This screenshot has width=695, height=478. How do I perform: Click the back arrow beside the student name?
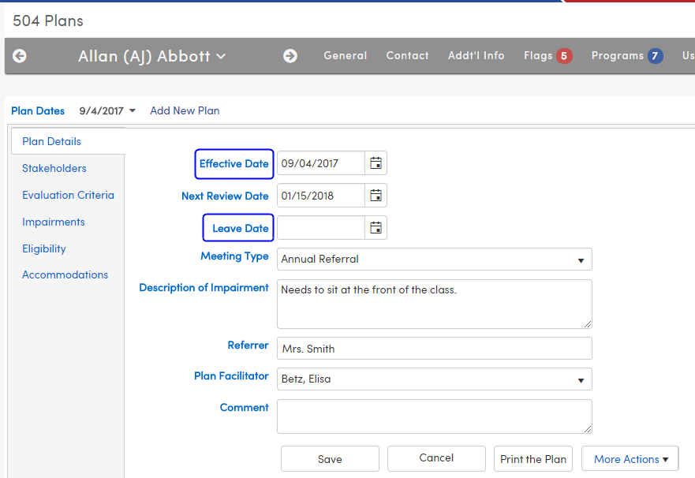tap(18, 55)
